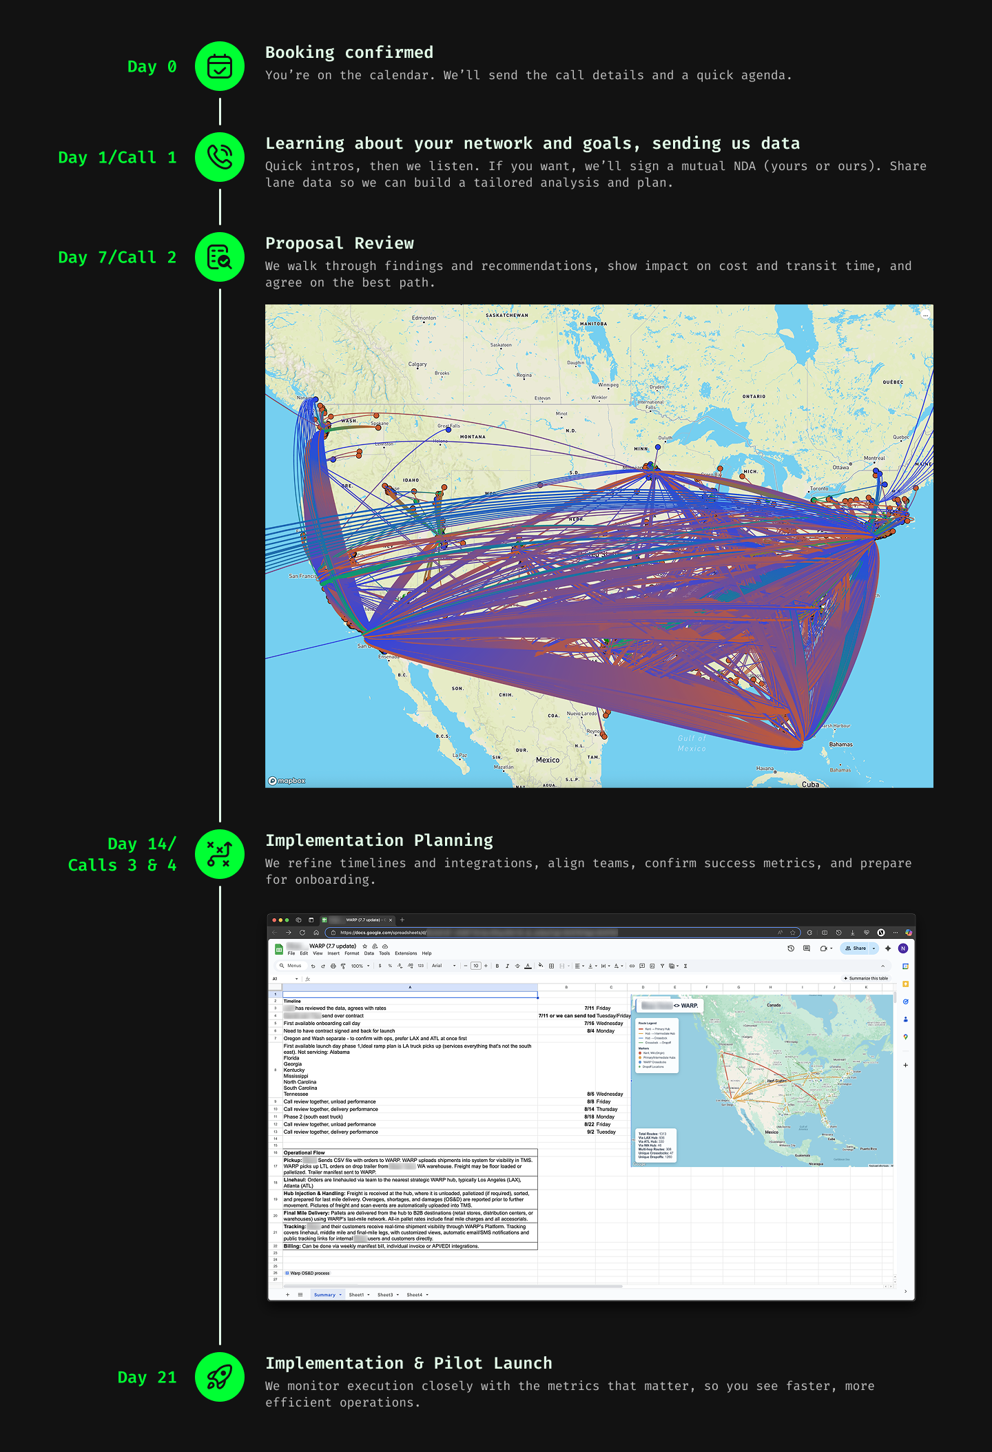The height and width of the screenshot is (1452, 992).
Task: Click the Redo icon in Sheets toolbar
Action: pyautogui.click(x=323, y=966)
